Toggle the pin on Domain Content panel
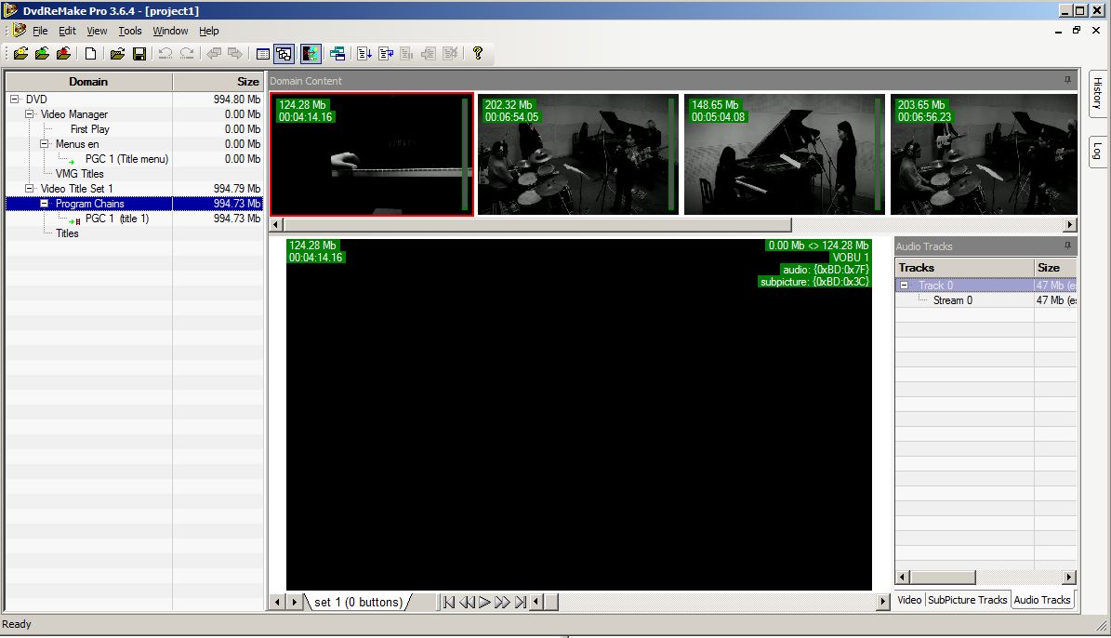Image resolution: width=1111 pixels, height=638 pixels. (1067, 80)
